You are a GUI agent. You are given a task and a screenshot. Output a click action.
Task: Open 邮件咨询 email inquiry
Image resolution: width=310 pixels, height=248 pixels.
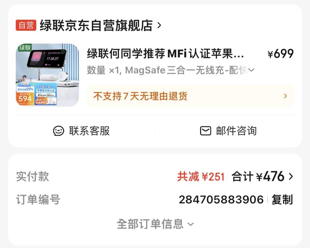(x=228, y=131)
